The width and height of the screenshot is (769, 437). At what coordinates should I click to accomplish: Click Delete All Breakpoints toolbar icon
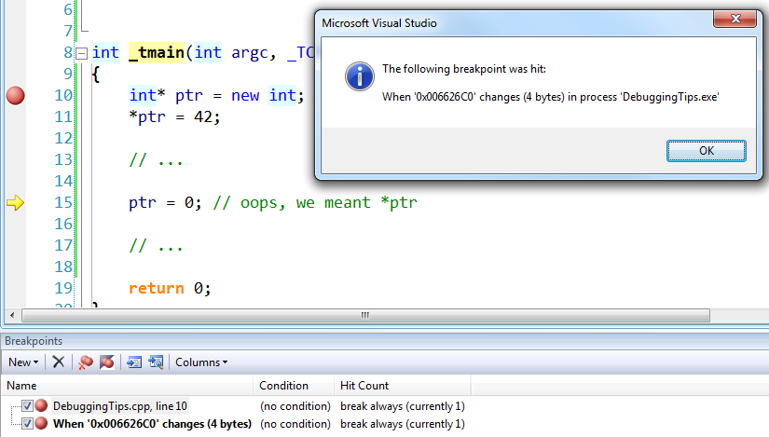click(86, 362)
